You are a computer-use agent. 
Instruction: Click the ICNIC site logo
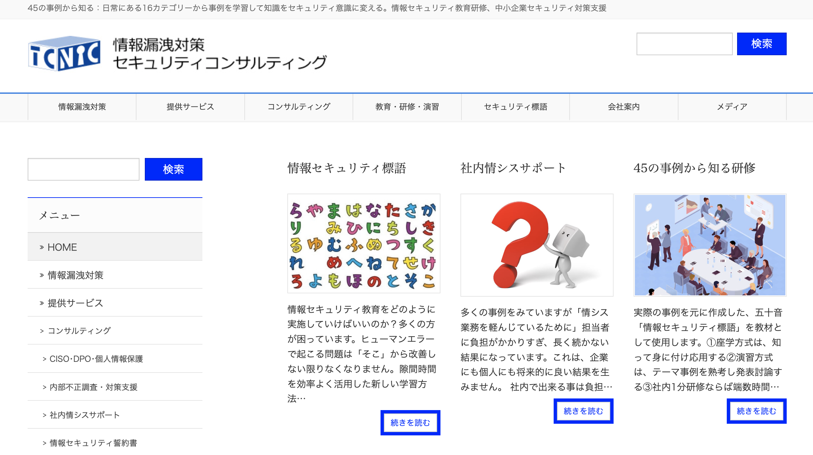tap(64, 54)
